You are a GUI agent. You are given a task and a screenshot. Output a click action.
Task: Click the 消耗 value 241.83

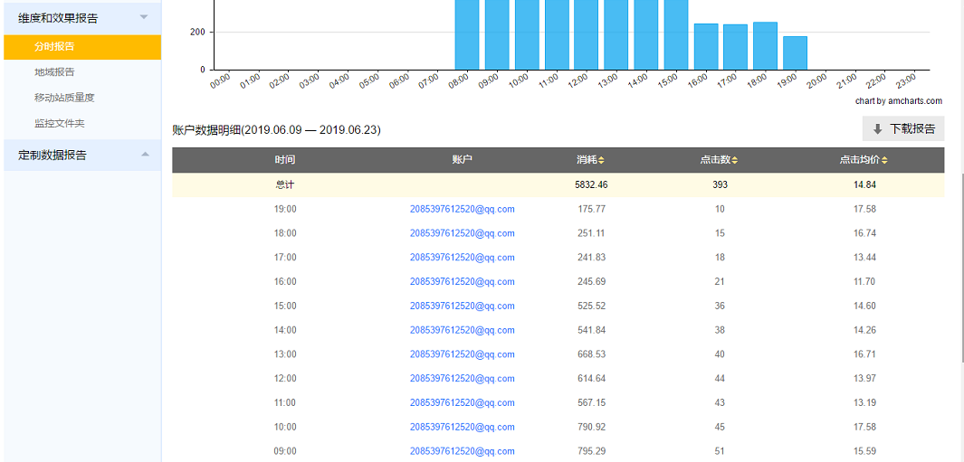coord(591,258)
